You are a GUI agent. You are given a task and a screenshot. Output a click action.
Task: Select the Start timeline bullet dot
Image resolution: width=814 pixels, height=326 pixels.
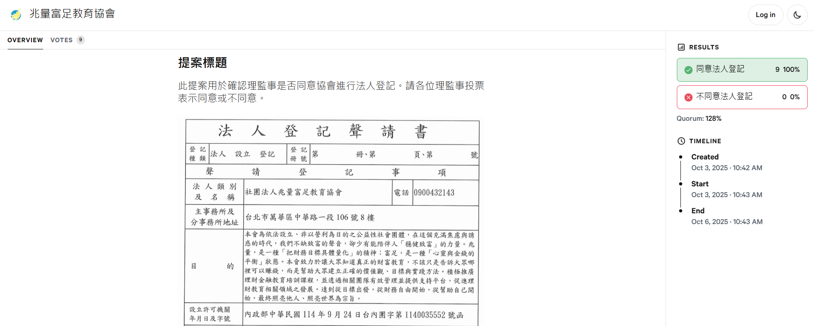(x=680, y=184)
